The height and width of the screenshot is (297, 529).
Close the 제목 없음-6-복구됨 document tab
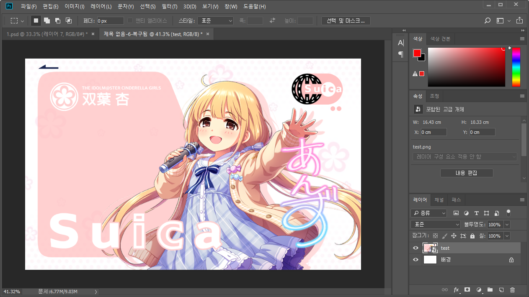pos(207,34)
